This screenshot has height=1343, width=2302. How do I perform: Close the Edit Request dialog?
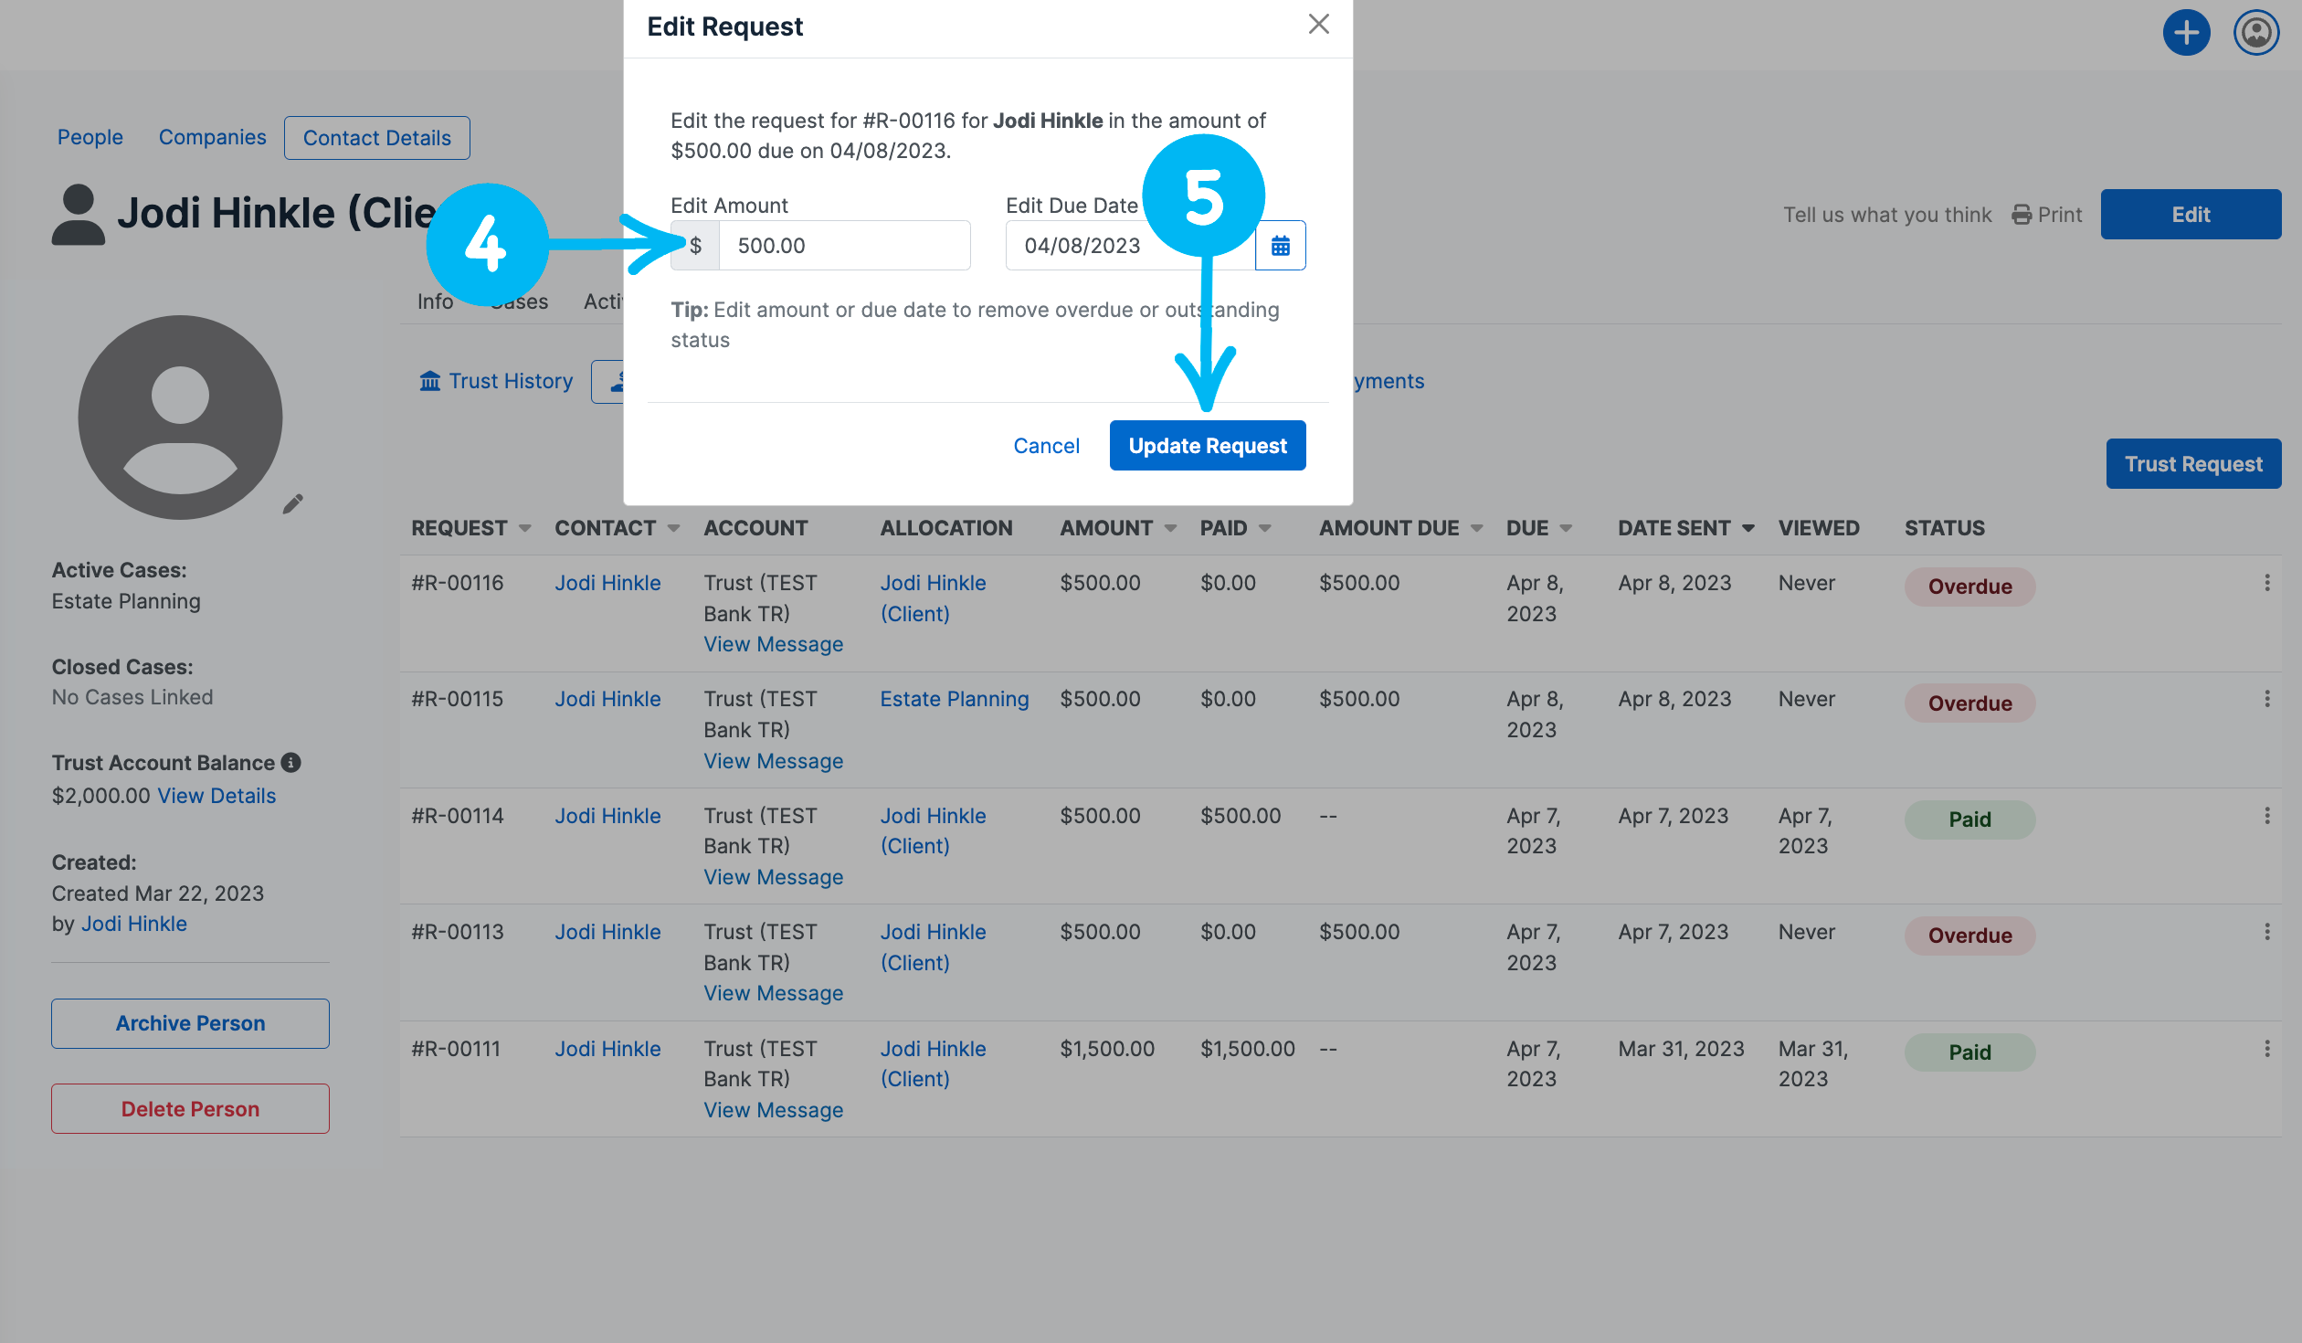(x=1318, y=25)
